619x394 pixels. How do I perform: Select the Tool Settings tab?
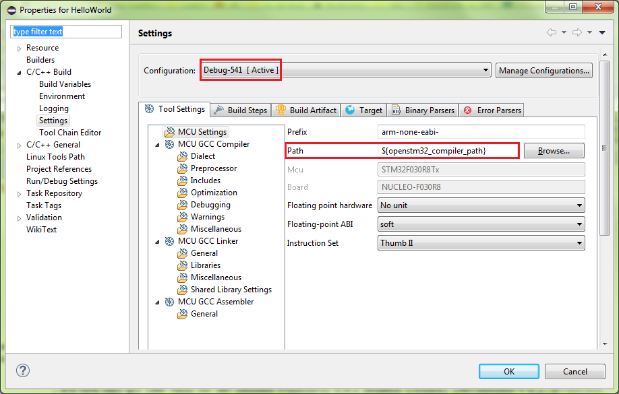pyautogui.click(x=174, y=109)
